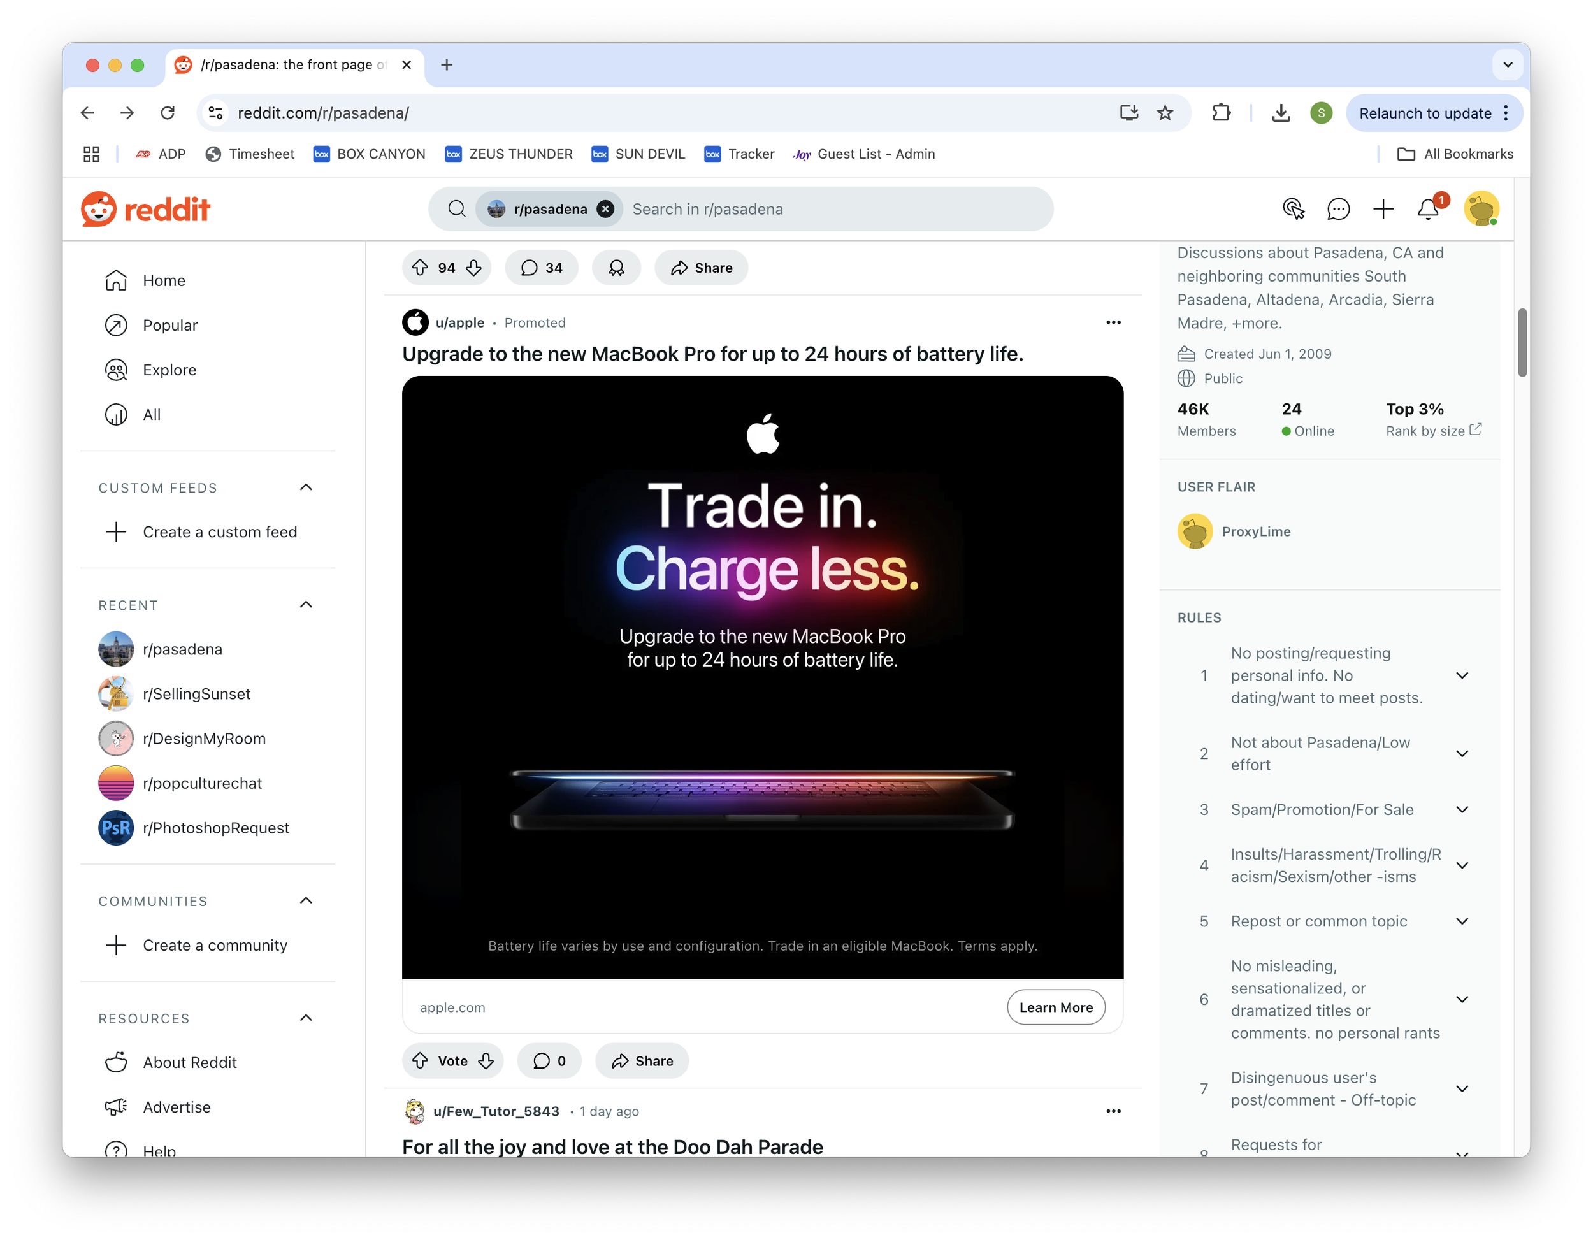Viewport: 1593px width, 1240px height.
Task: Award the post with 94 upvotes
Action: coord(616,268)
